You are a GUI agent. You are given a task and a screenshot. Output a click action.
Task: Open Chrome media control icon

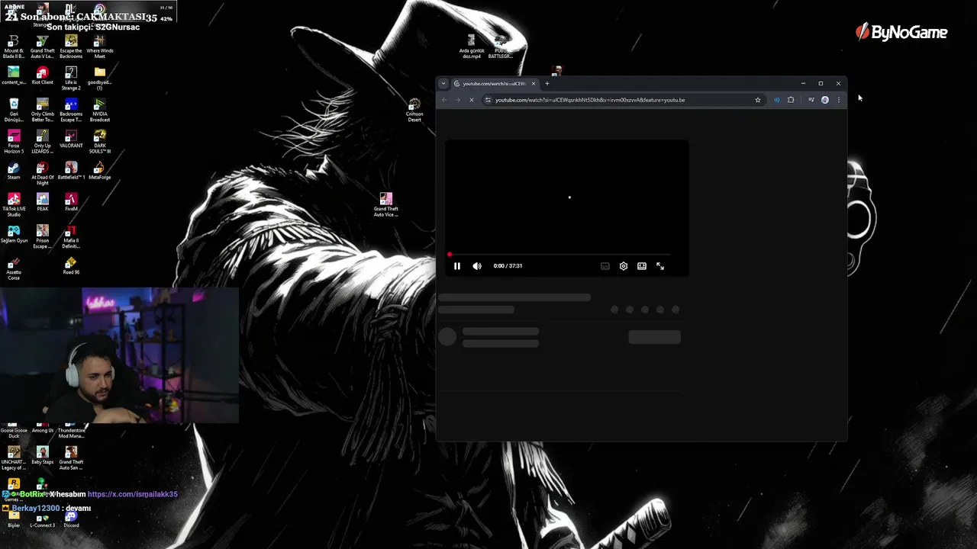pyautogui.click(x=811, y=100)
